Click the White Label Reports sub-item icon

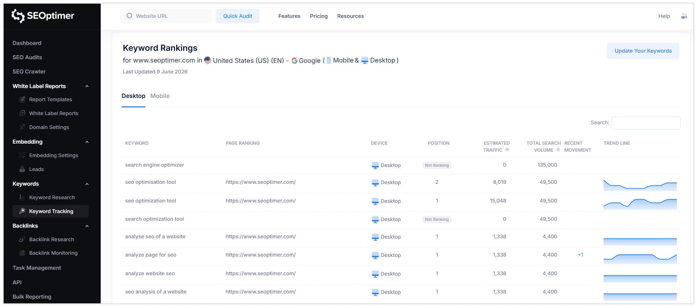coord(22,113)
